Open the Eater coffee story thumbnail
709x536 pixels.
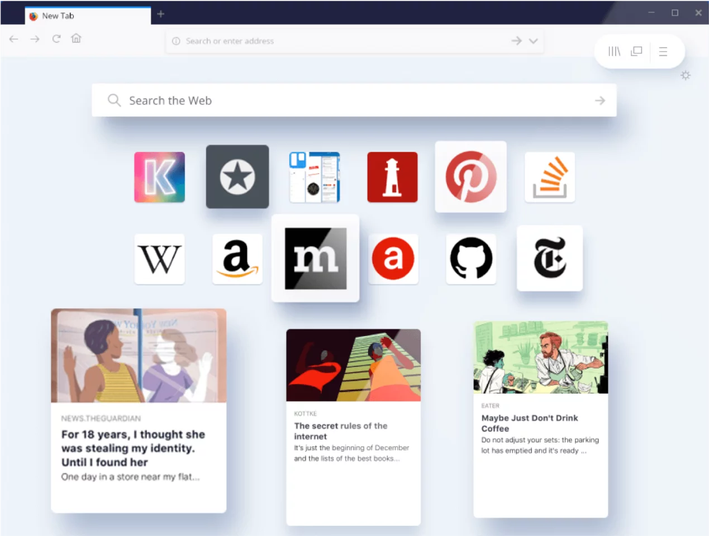(x=540, y=357)
